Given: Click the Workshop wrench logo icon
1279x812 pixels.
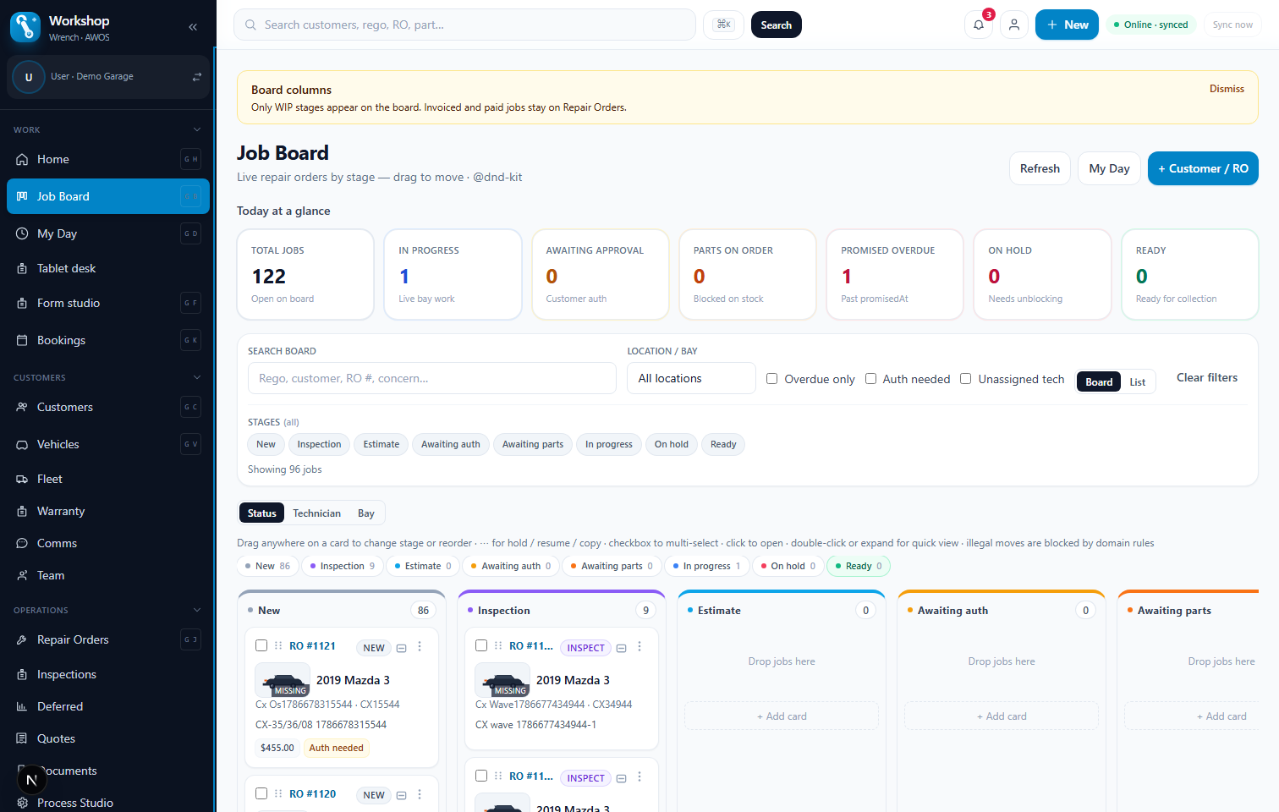Looking at the screenshot, I should tap(25, 27).
